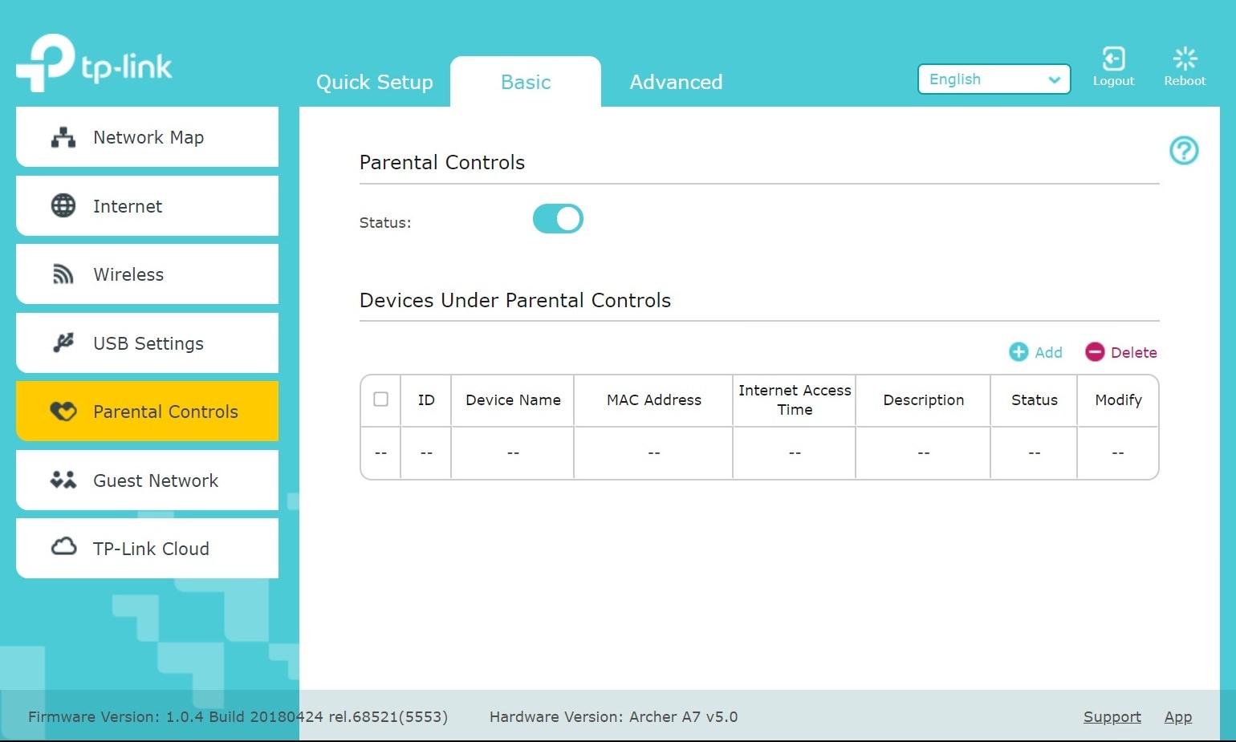The height and width of the screenshot is (742, 1236).
Task: Open USB Settings menu label
Action: [148, 343]
